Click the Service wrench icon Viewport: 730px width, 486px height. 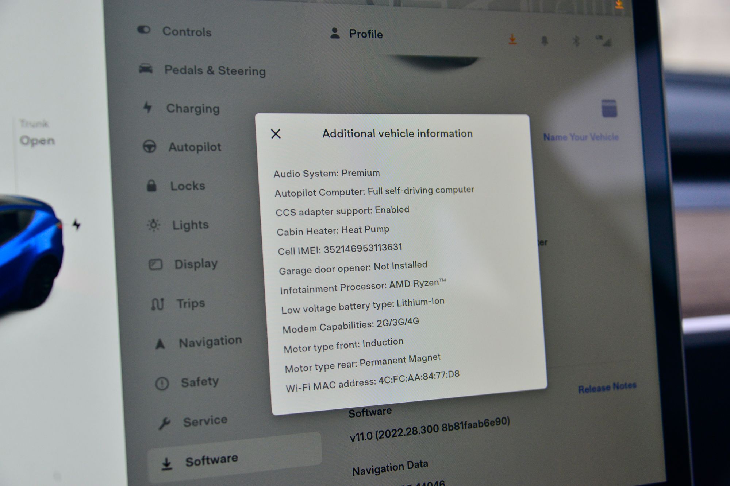164,423
